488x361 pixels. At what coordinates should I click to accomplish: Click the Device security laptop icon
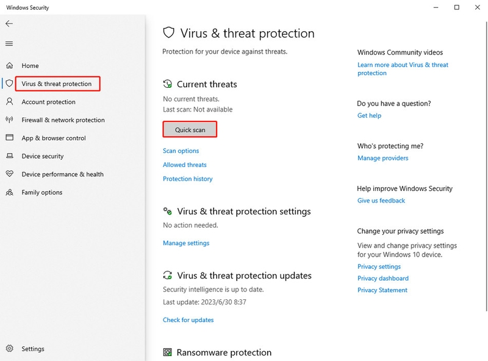click(10, 155)
